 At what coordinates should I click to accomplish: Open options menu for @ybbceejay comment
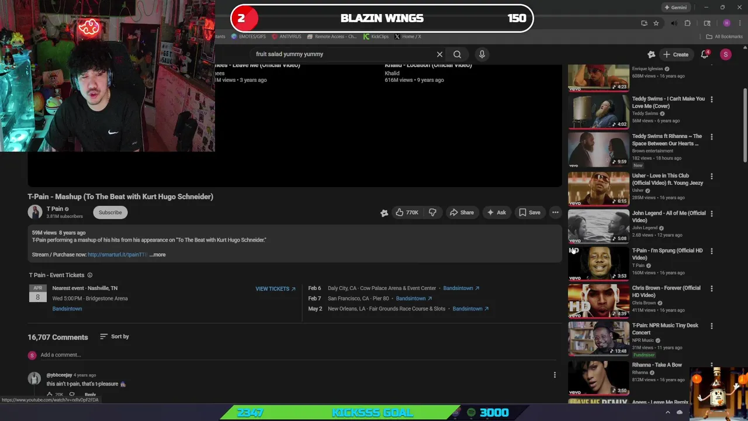point(555,375)
